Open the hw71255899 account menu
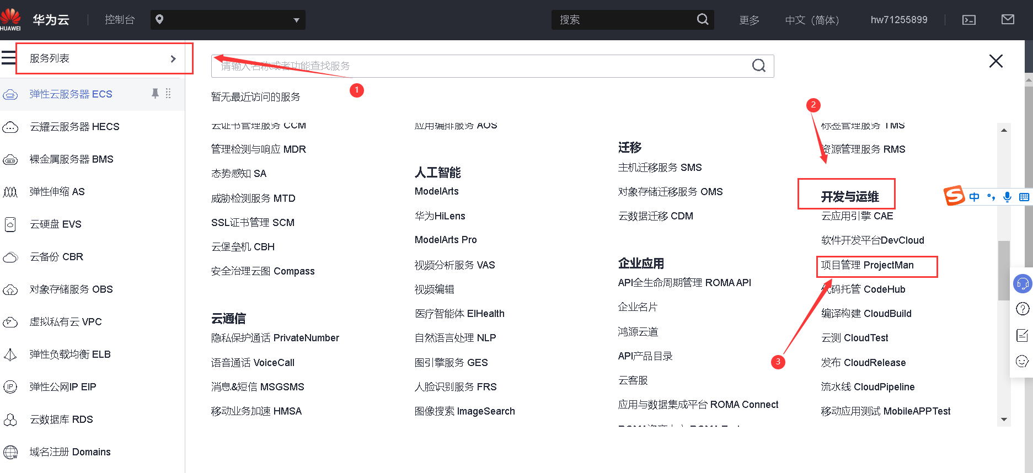1033x473 pixels. pyautogui.click(x=899, y=20)
